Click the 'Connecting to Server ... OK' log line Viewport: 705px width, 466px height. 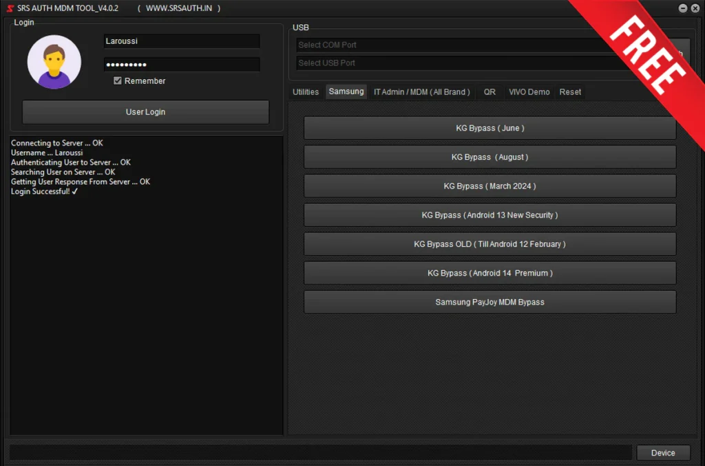(x=57, y=143)
